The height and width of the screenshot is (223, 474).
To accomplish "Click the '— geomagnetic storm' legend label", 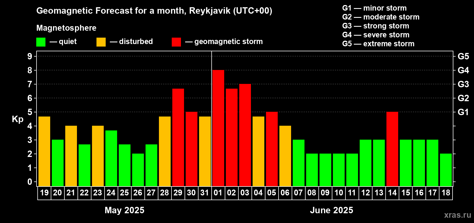I will (224, 42).
